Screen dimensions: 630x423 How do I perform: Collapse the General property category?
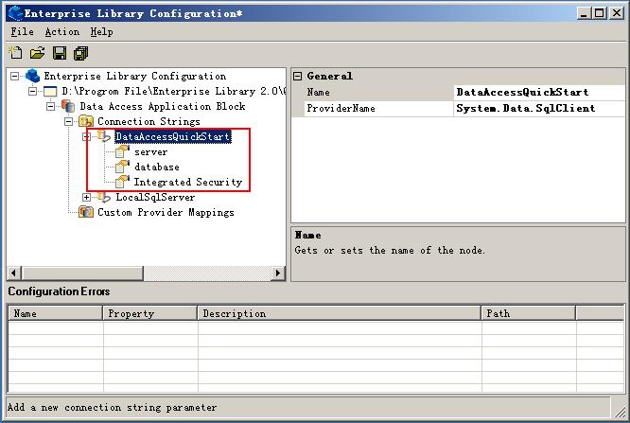[x=297, y=76]
